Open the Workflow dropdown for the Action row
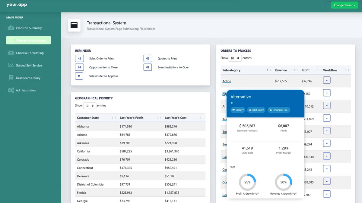This screenshot has width=362, height=203. click(x=327, y=80)
